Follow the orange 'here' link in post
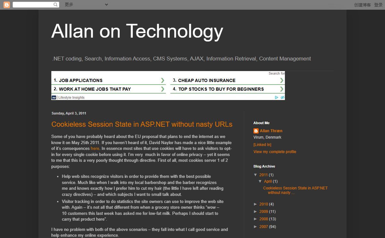 point(95,149)
